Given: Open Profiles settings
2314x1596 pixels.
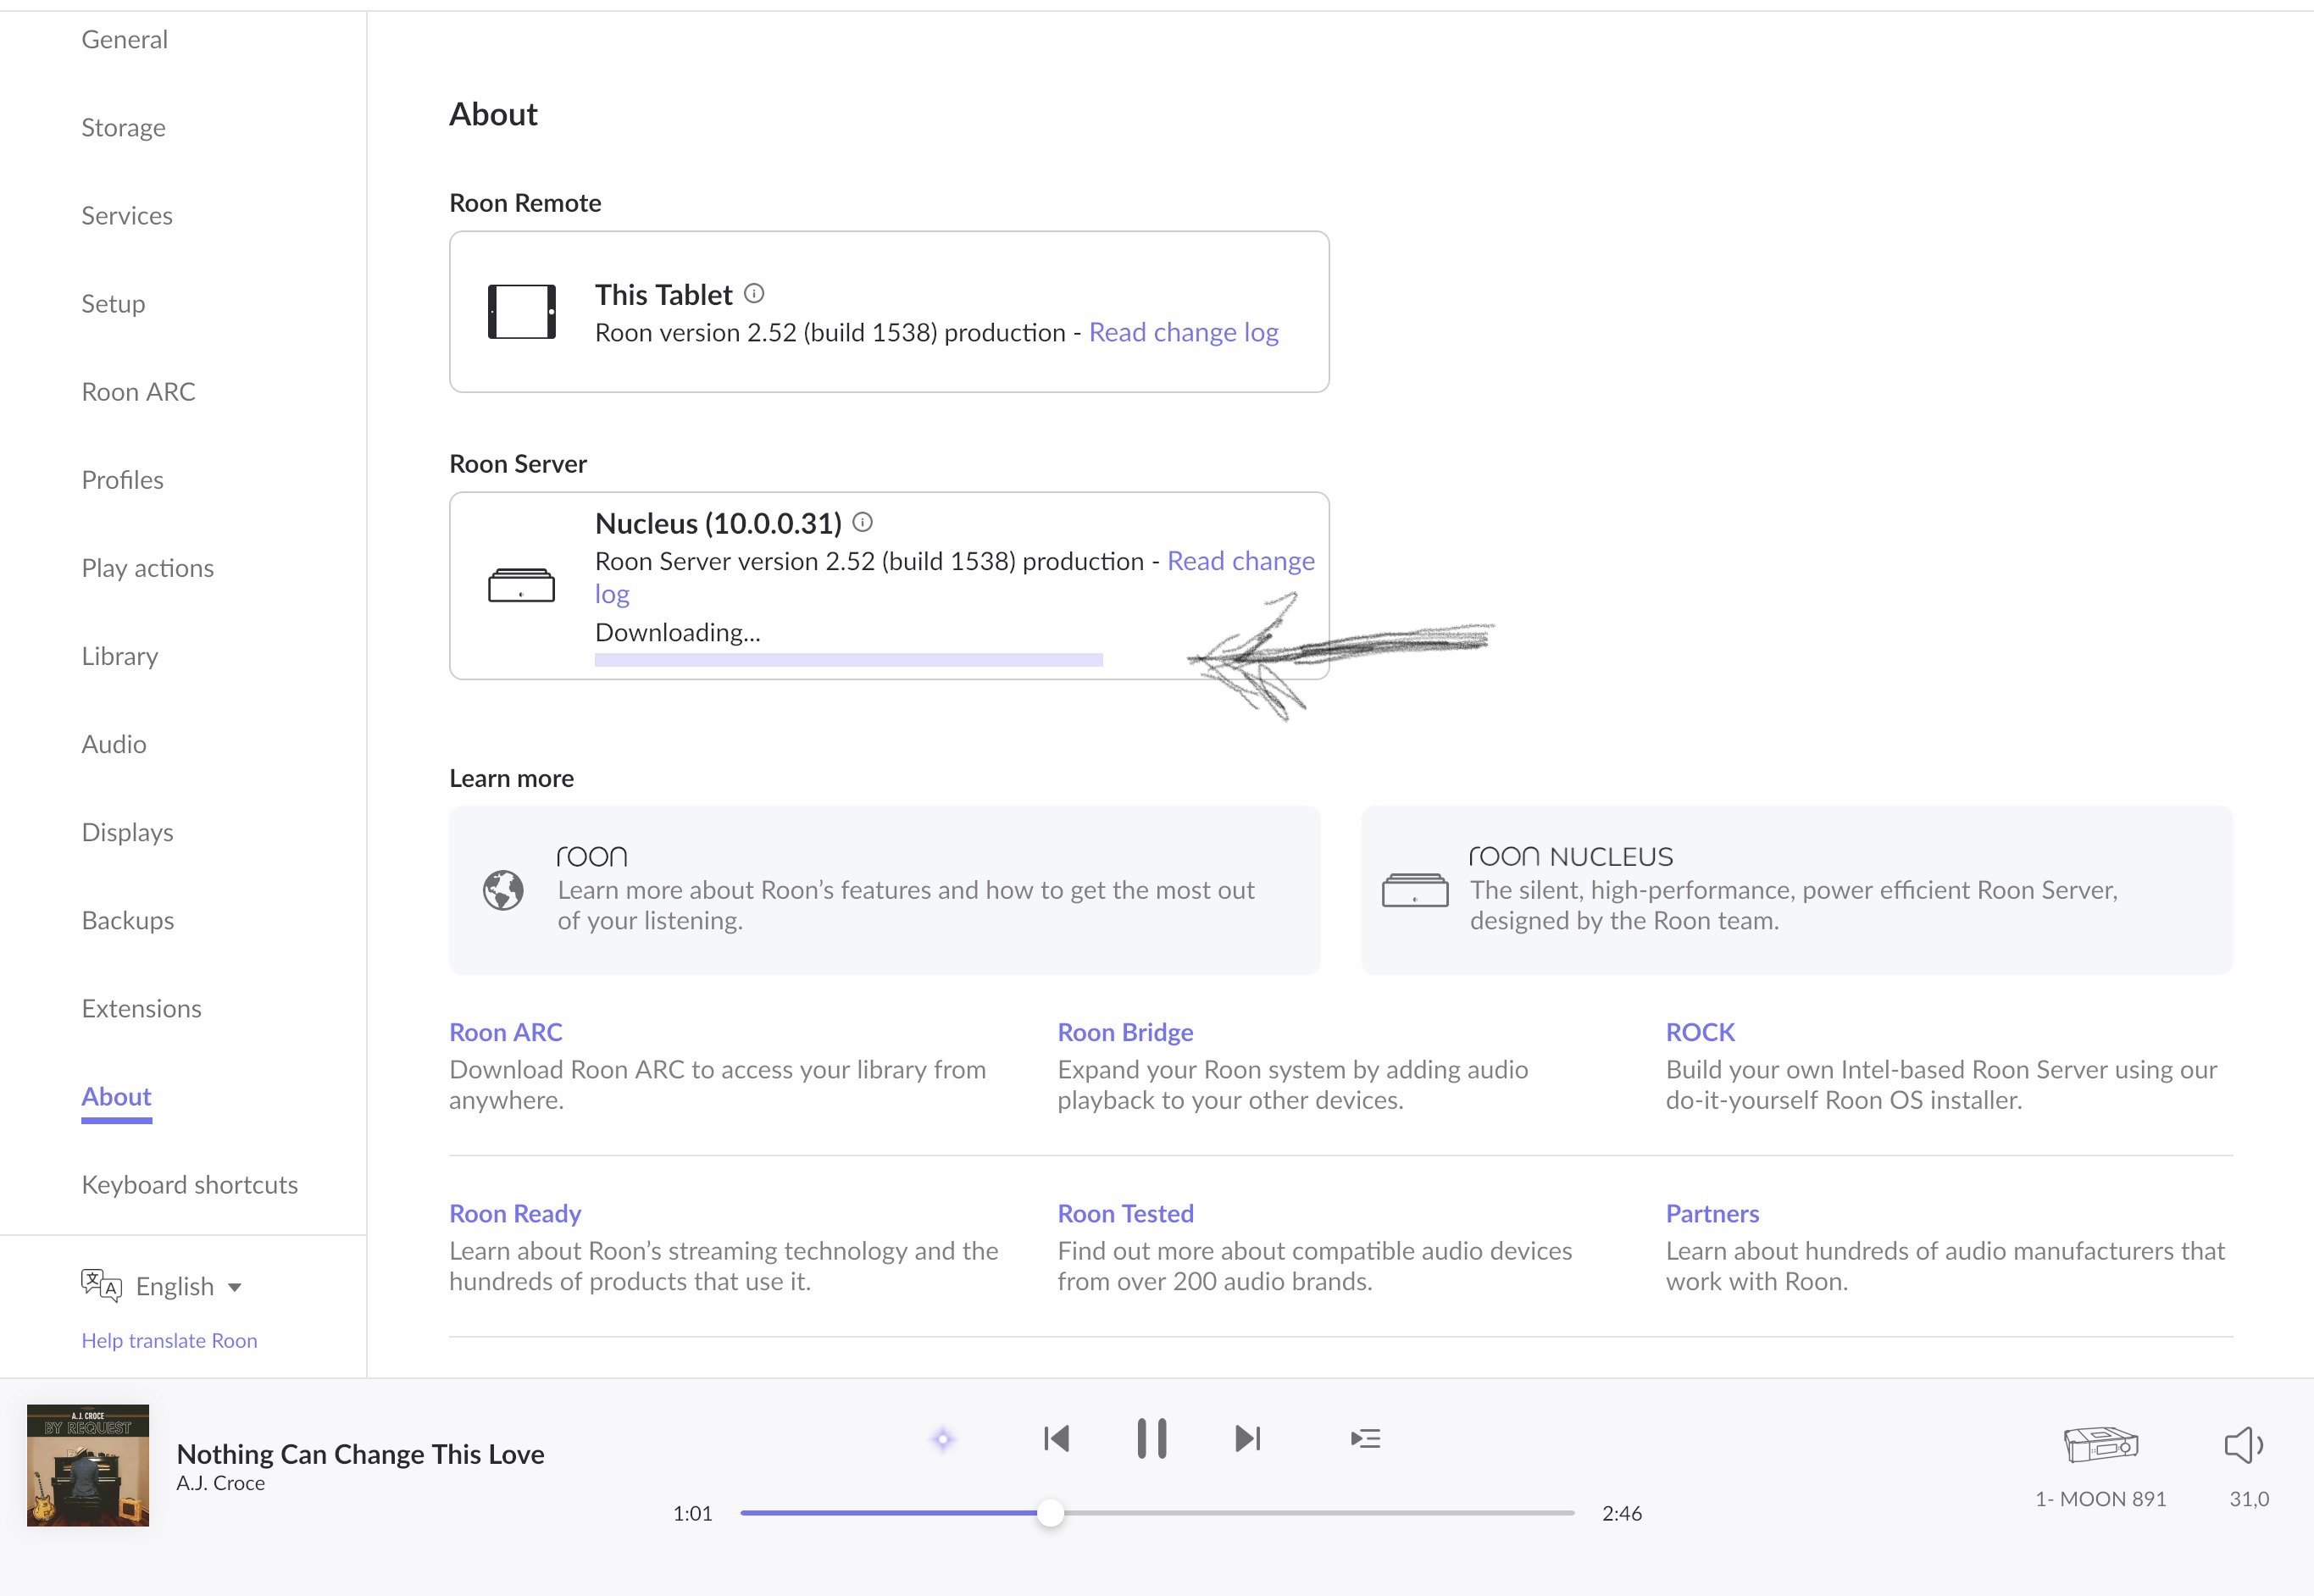Looking at the screenshot, I should 122,480.
